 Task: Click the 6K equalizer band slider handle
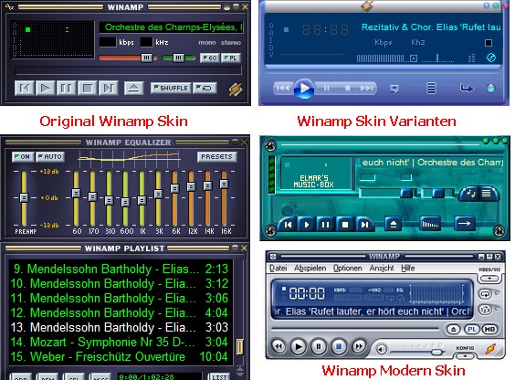coord(174,188)
